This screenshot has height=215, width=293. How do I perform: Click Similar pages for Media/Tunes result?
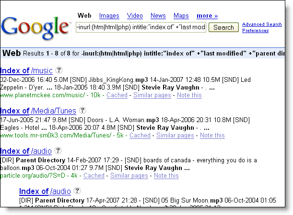click(175, 136)
